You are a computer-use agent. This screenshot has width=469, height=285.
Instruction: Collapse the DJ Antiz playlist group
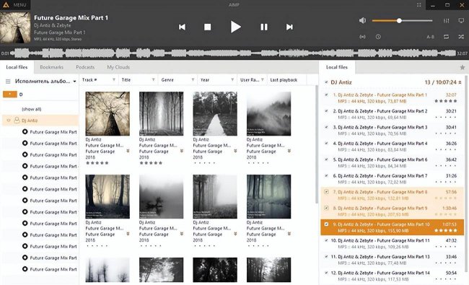click(x=460, y=82)
